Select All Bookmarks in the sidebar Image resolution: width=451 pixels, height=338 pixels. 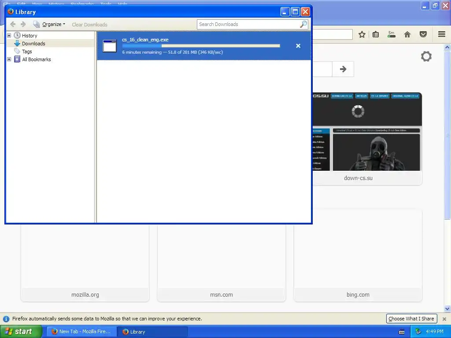pos(36,59)
